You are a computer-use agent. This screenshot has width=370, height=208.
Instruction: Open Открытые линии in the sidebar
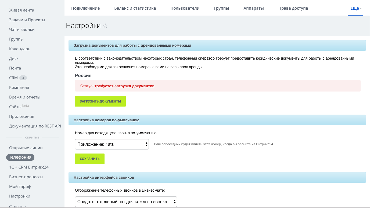point(26,148)
